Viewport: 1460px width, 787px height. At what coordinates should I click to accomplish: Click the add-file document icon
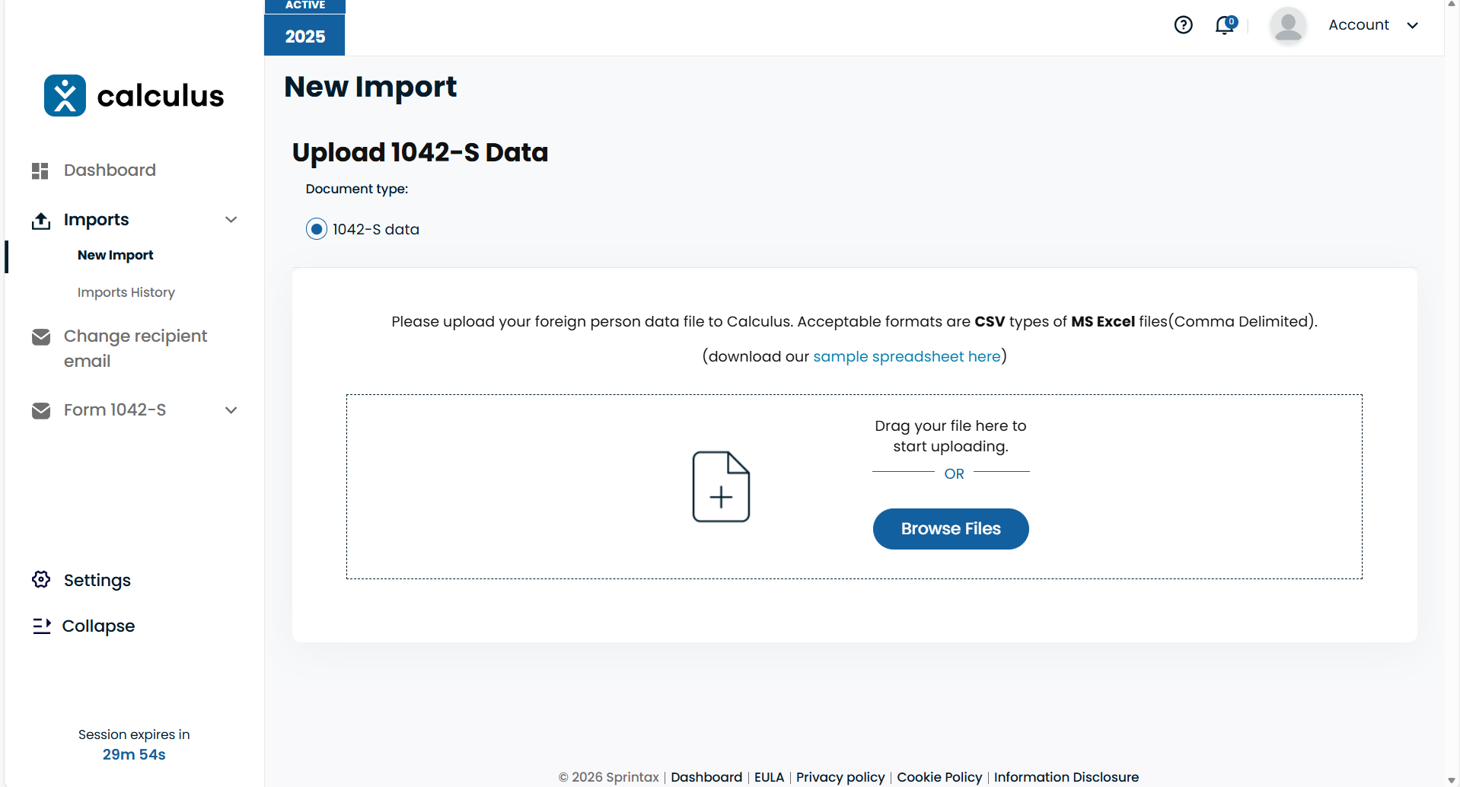pos(720,487)
